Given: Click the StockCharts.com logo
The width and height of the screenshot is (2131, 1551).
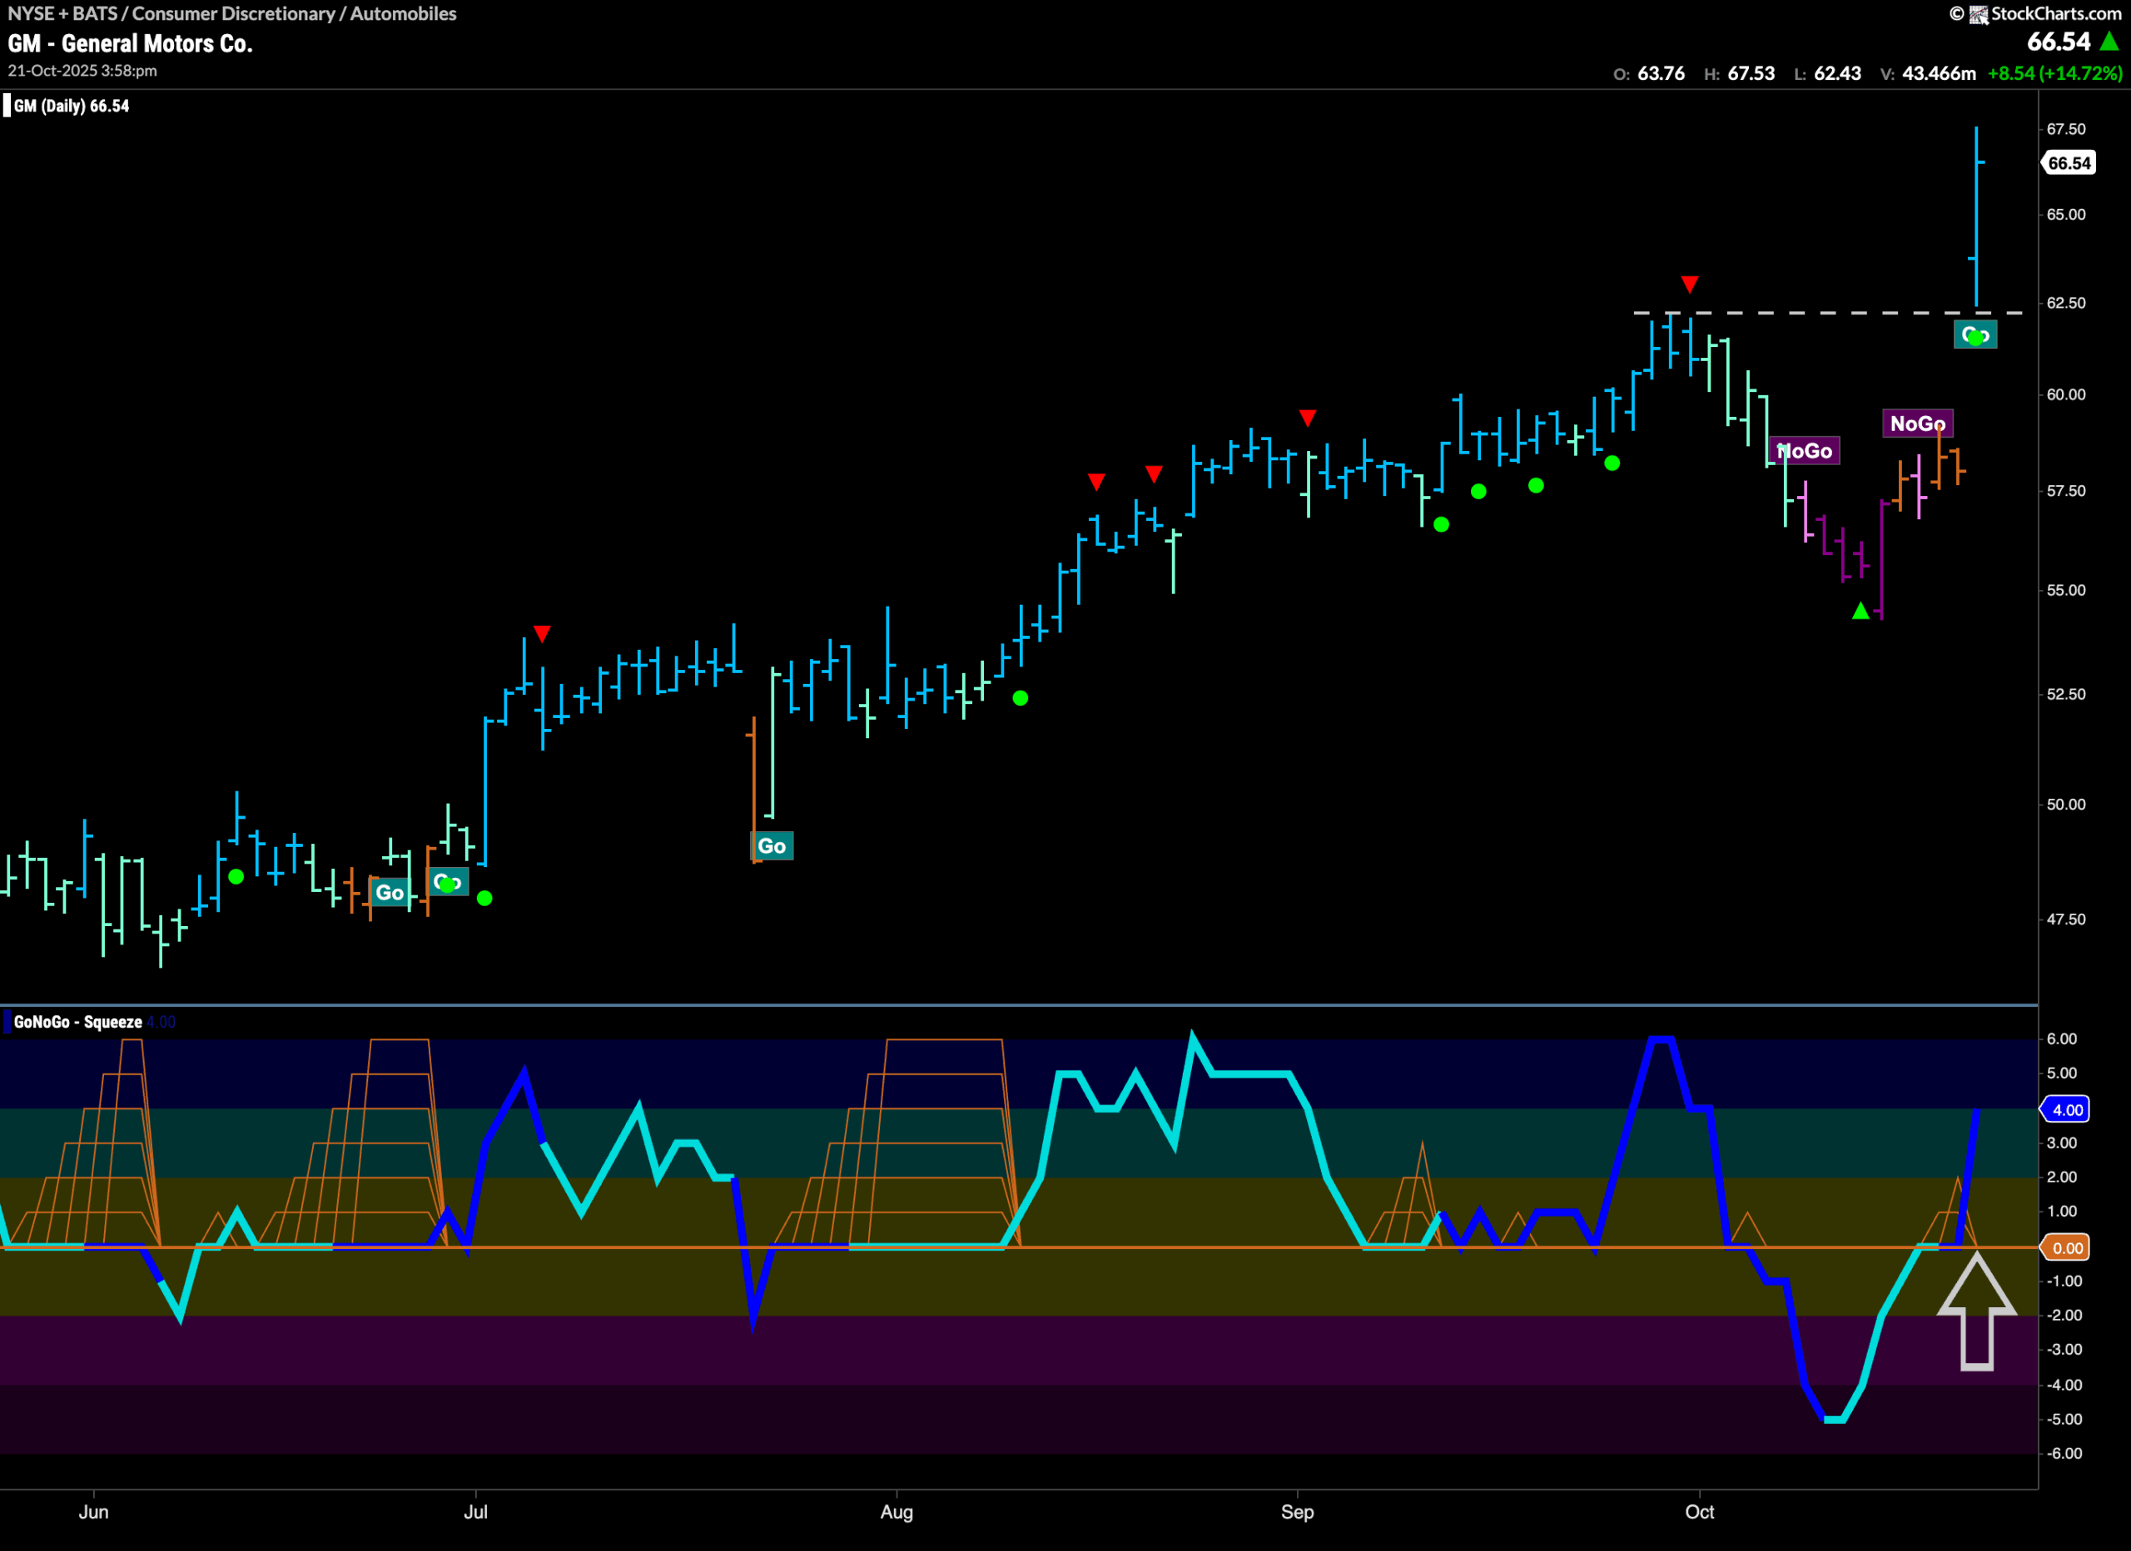Looking at the screenshot, I should [2053, 14].
